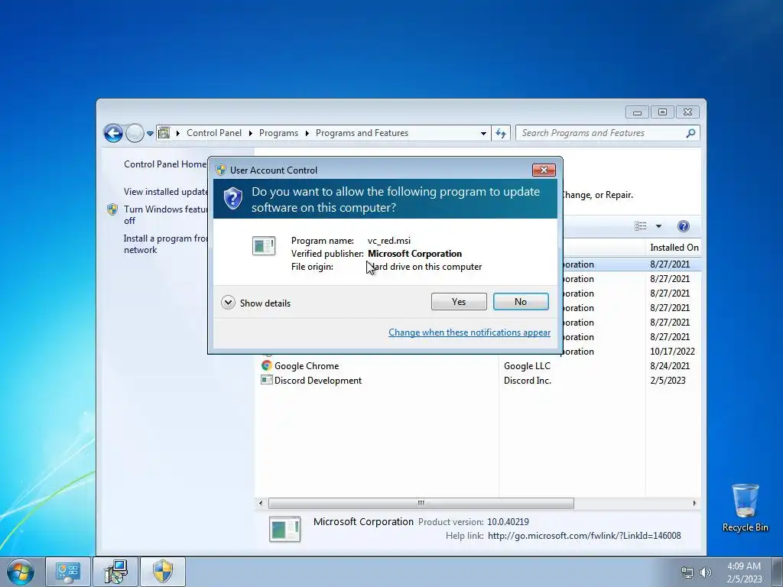The height and width of the screenshot is (587, 783).
Task: Click Google LLC publisher cell
Action: (527, 366)
